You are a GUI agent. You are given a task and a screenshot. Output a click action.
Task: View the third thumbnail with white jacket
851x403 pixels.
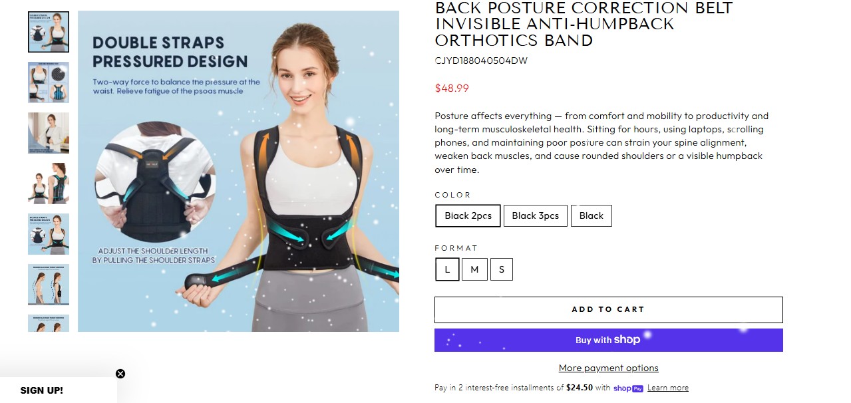click(49, 133)
